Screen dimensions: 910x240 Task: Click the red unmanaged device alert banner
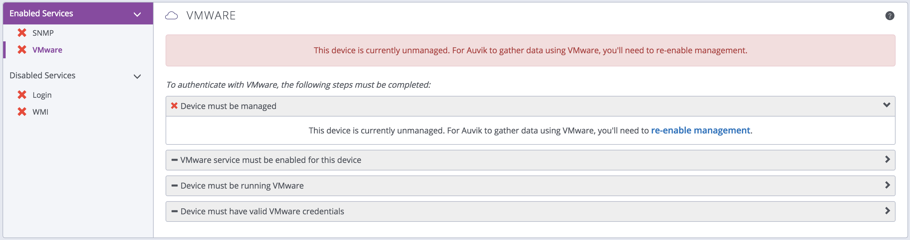click(530, 50)
